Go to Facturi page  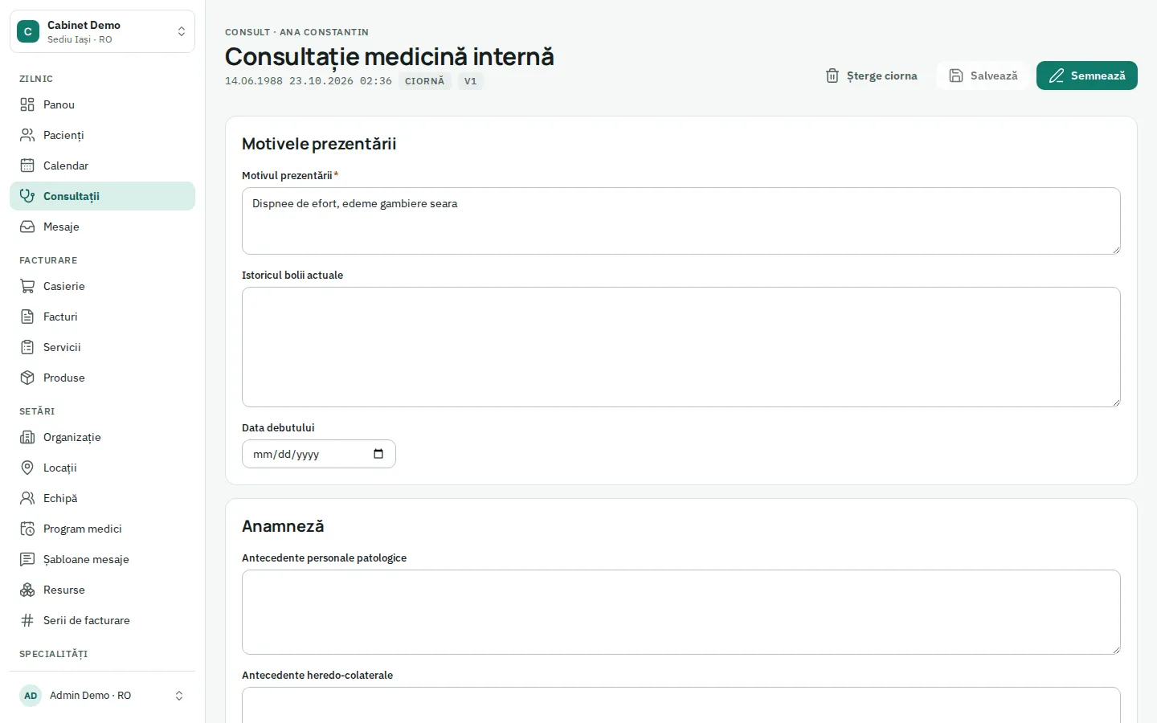[x=102, y=317]
